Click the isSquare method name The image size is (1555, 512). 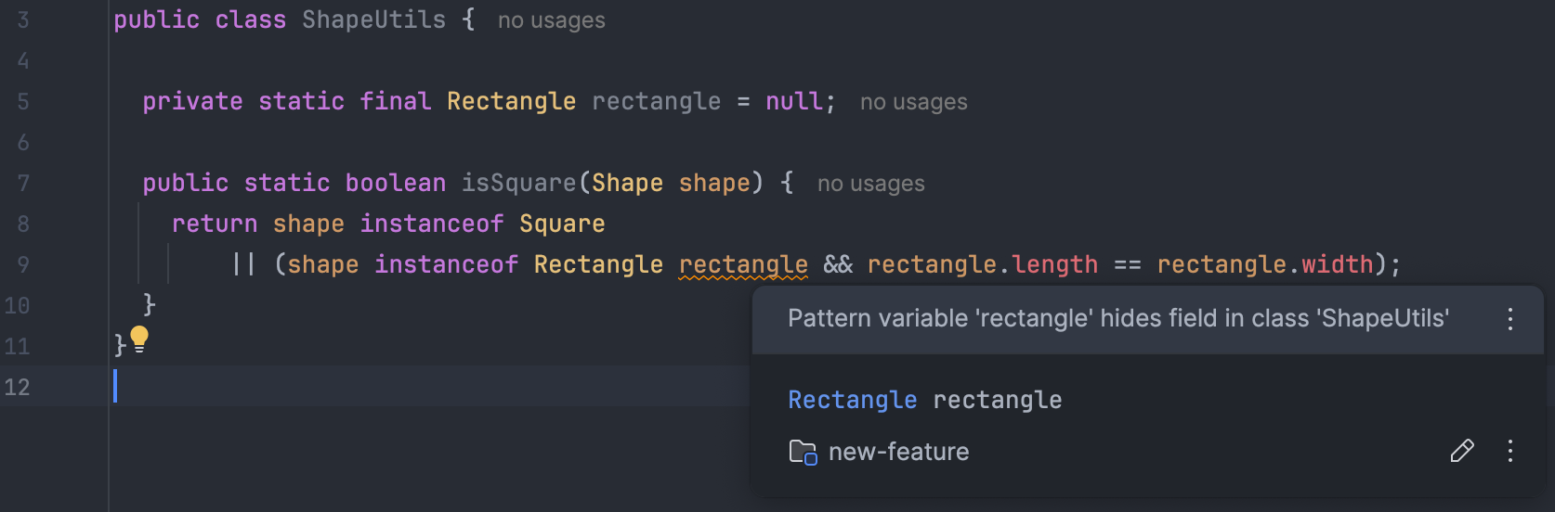coord(519,183)
